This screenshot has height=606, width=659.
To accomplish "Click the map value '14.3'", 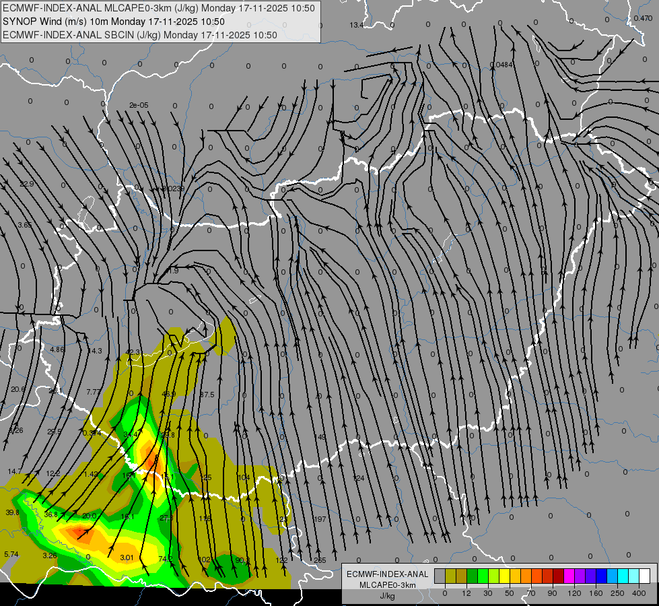I will point(94,351).
